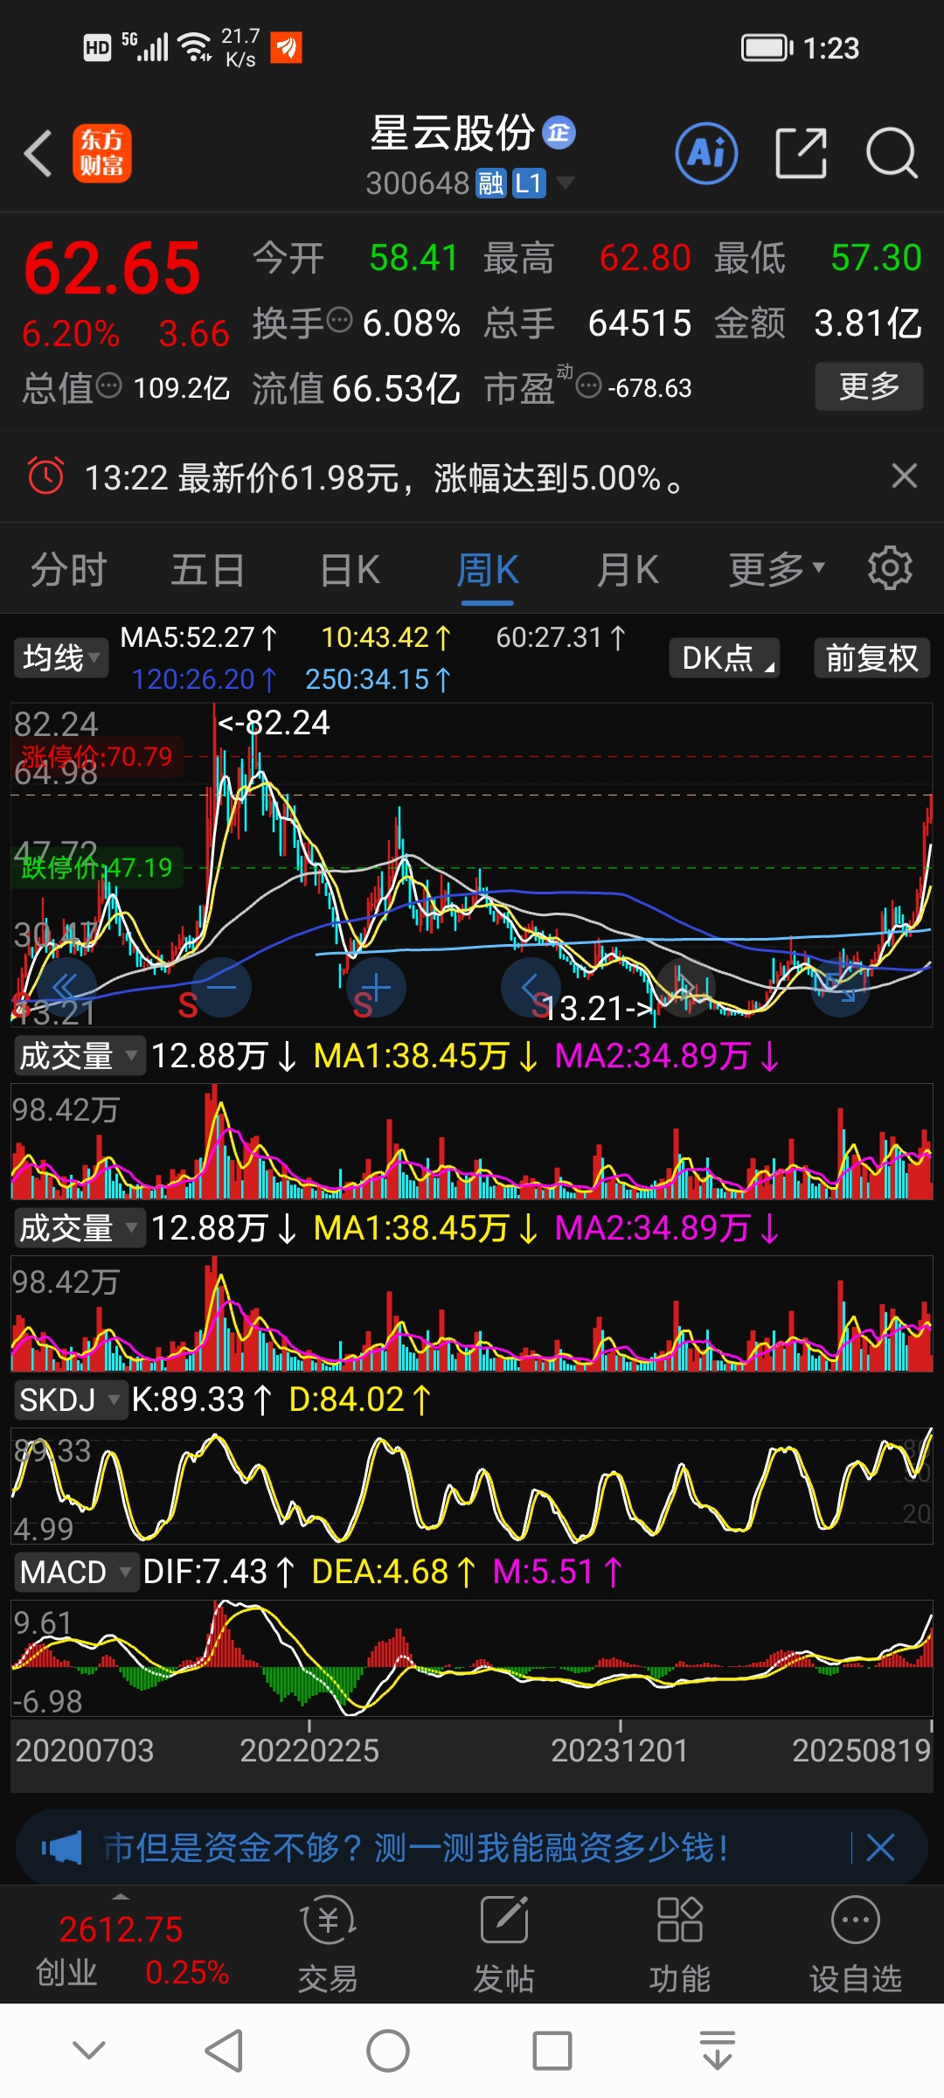Tap the 20231201 date axis marker

620,1750
